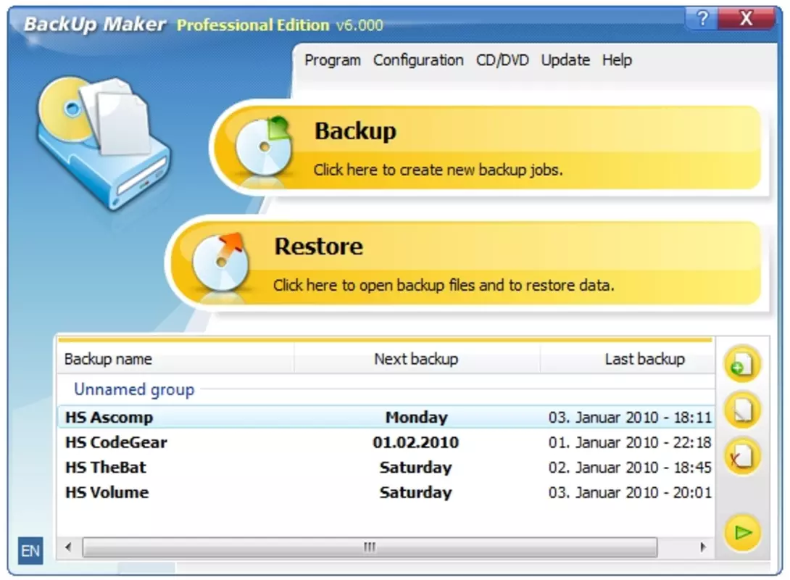Image resolution: width=790 pixels, height=580 pixels.
Task: Collapse the Unnamed group header
Action: [x=134, y=389]
